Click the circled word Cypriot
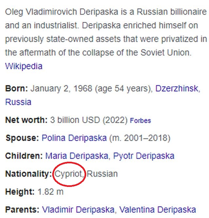The image size is (209, 218). pos(70,173)
